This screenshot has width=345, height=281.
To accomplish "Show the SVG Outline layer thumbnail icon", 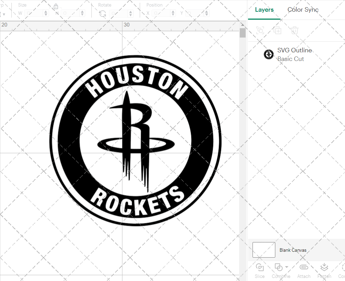I will (269, 54).
